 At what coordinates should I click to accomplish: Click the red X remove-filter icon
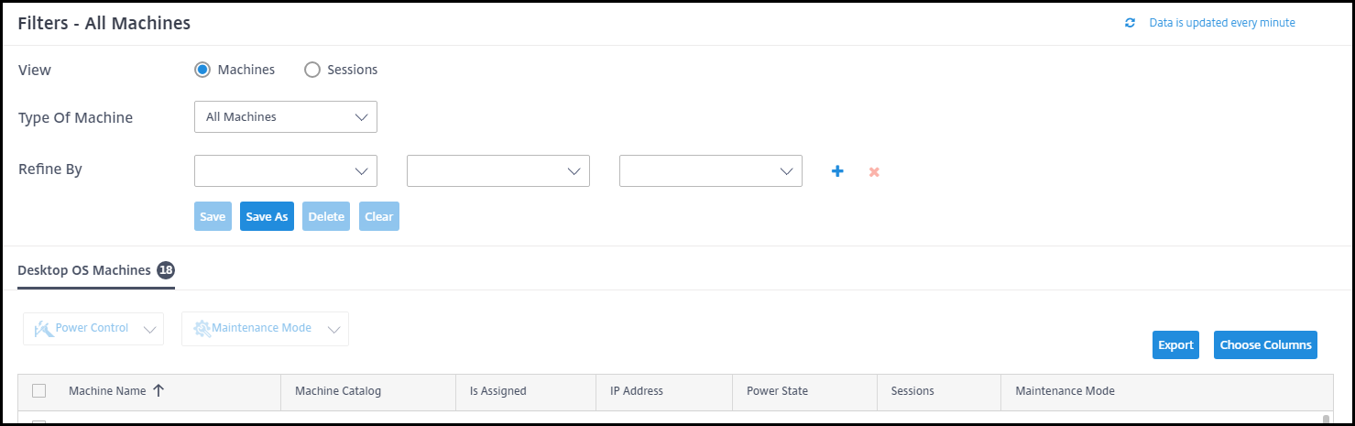click(874, 171)
